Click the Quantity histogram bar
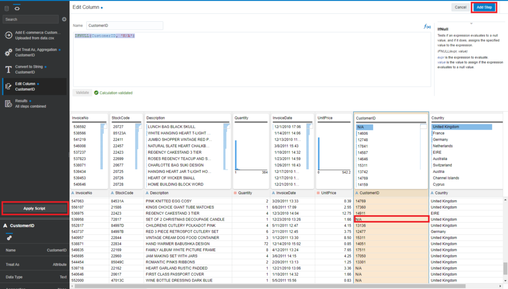The image size is (508, 289). (x=236, y=155)
